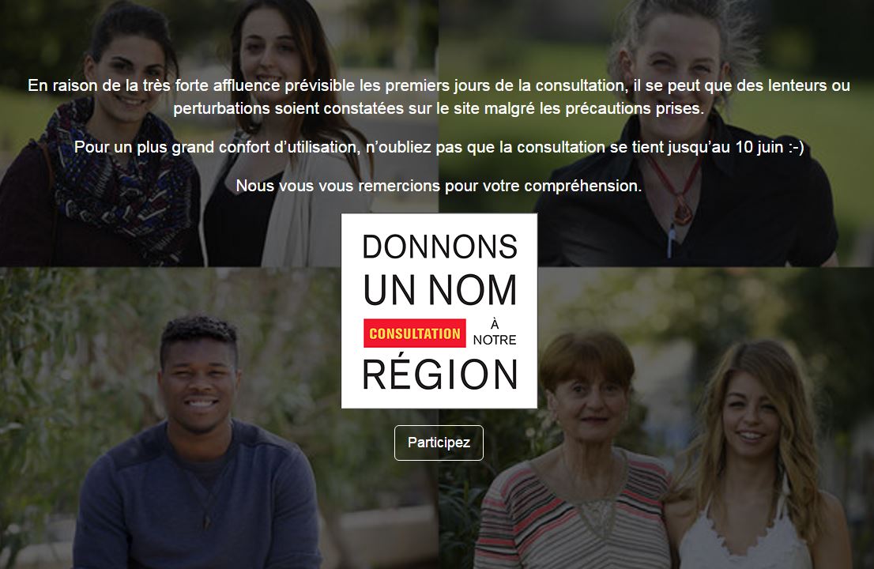Click the red CONSULTATION badge in logo
The width and height of the screenshot is (874, 569).
coord(414,333)
